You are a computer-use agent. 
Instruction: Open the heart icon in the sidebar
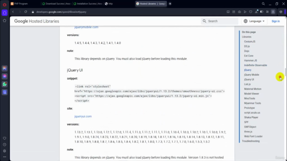4,138
